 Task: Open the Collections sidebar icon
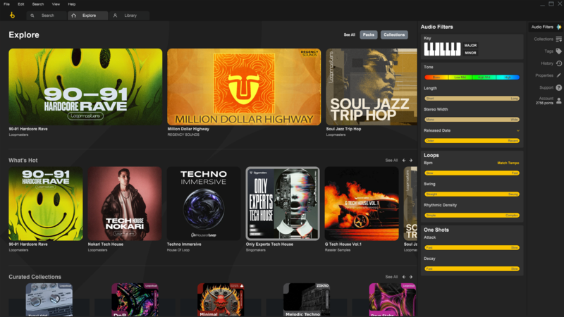point(558,39)
